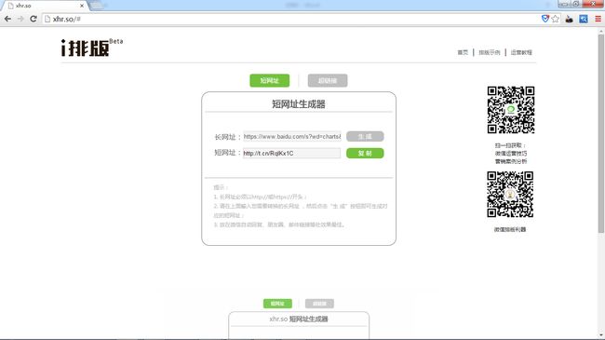Click the i排版 Beta logo

[x=92, y=48]
